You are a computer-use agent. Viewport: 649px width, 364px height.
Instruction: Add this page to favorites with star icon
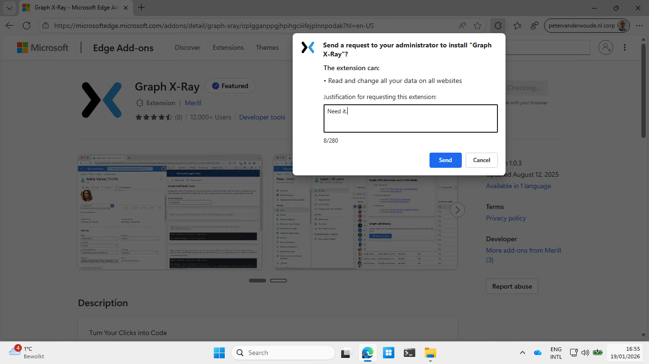(x=477, y=26)
